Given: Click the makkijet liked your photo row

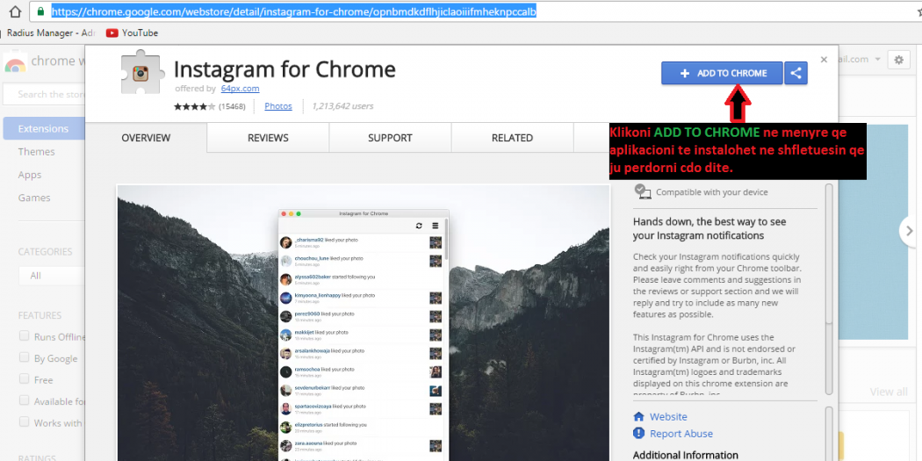Looking at the screenshot, I should coord(361,335).
